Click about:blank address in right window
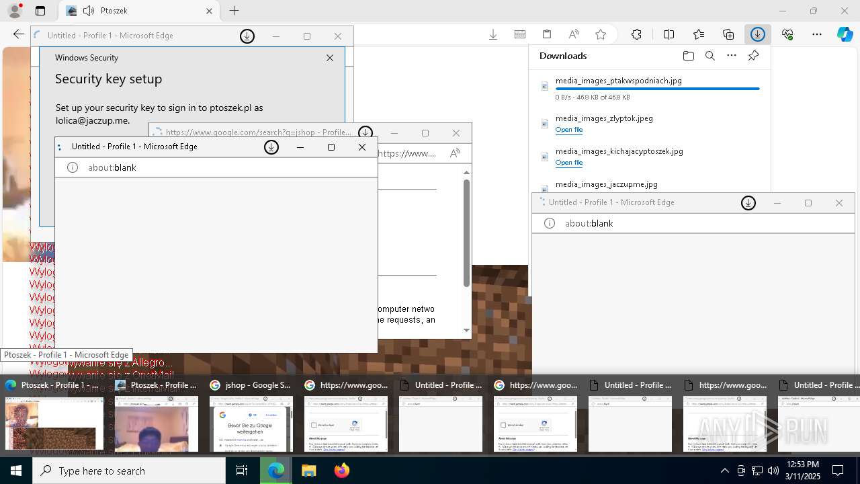860x484 pixels. click(589, 223)
